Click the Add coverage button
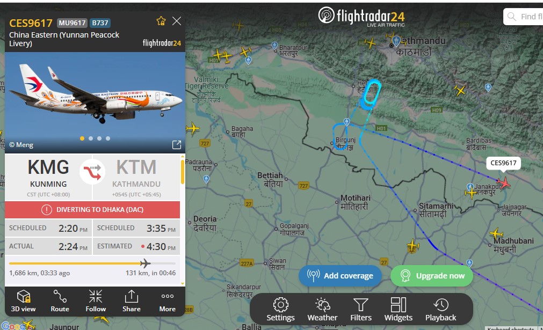The height and width of the screenshot is (330, 543). point(340,276)
